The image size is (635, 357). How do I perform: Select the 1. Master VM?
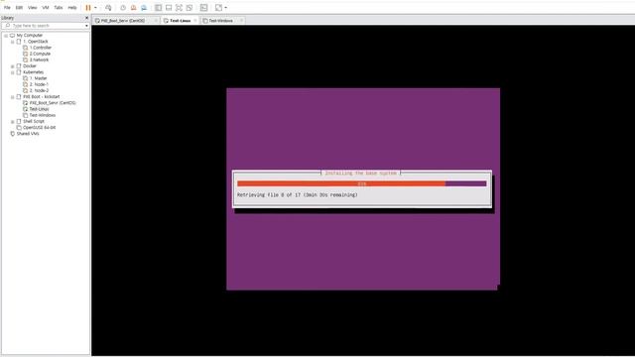pos(39,78)
